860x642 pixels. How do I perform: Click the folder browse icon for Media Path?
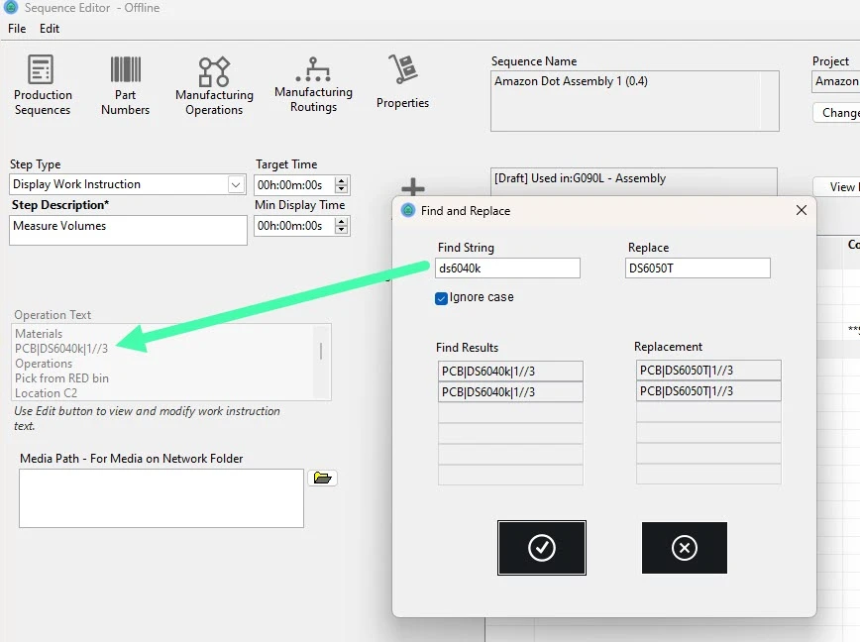pos(322,478)
